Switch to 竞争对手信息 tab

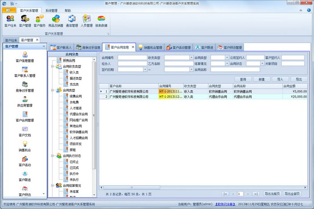point(88,47)
